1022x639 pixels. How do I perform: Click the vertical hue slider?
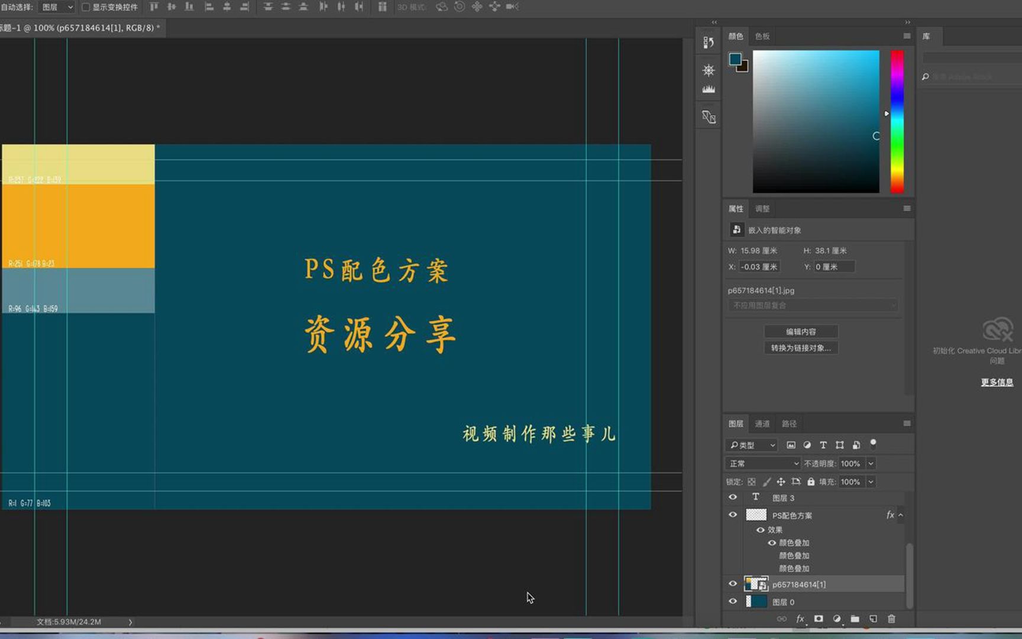(x=897, y=121)
